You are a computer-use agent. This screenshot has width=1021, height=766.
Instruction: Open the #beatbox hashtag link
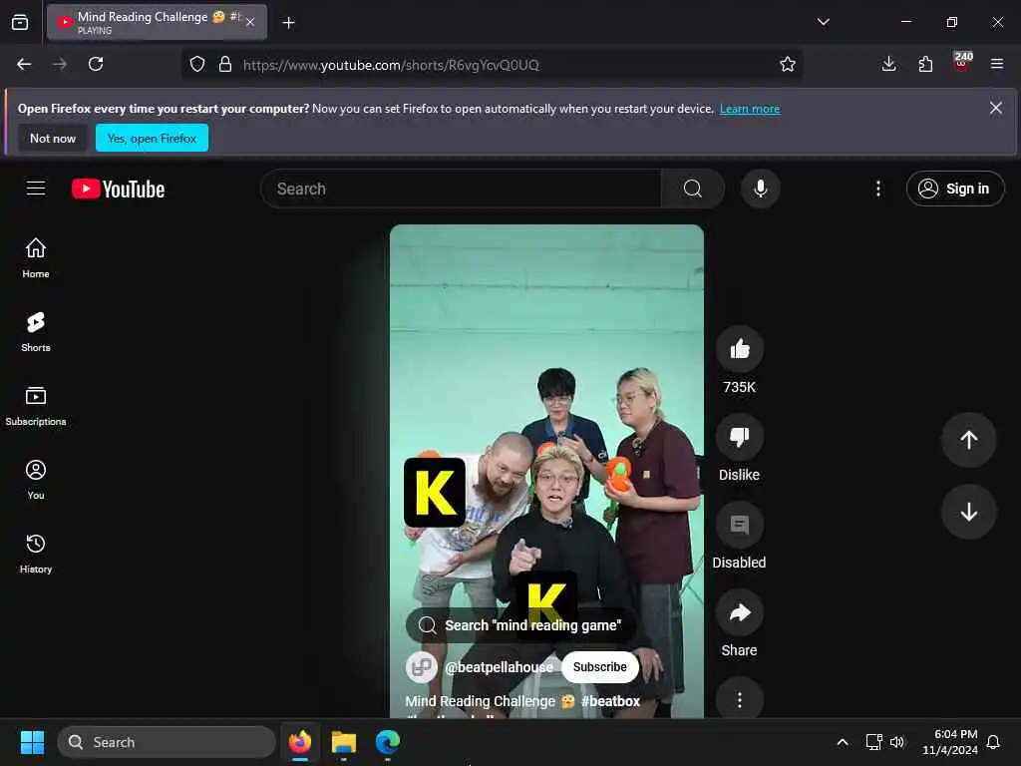coord(610,701)
